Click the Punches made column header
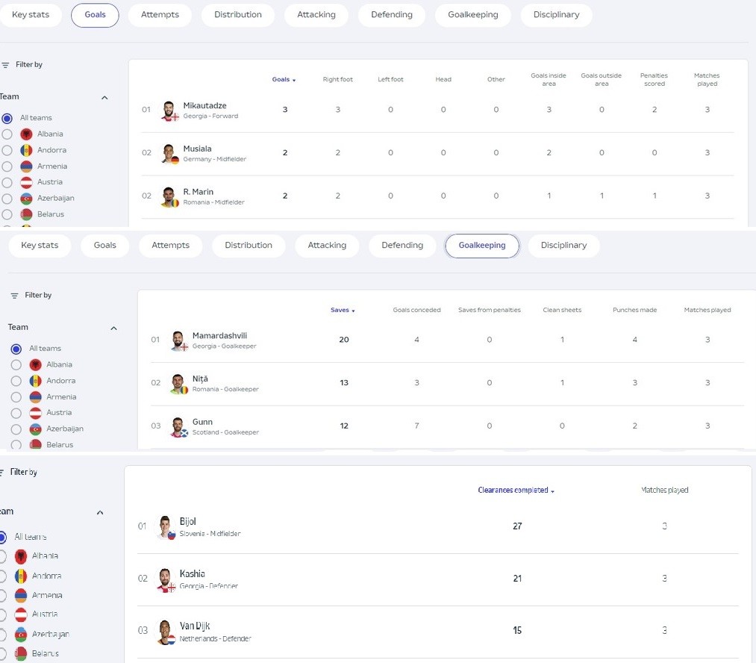This screenshot has width=756, height=663. coord(634,310)
